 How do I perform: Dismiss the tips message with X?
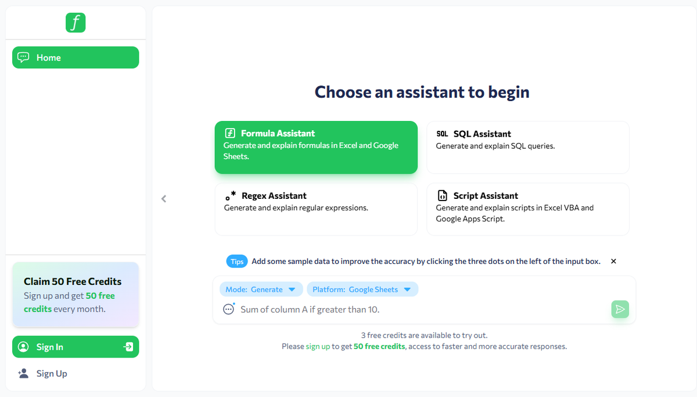(x=613, y=262)
